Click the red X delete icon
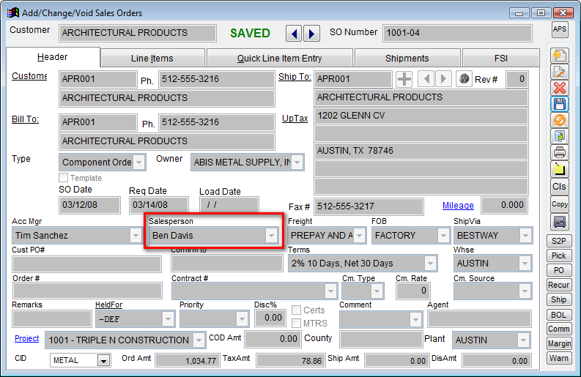581x377 pixels. (560, 88)
